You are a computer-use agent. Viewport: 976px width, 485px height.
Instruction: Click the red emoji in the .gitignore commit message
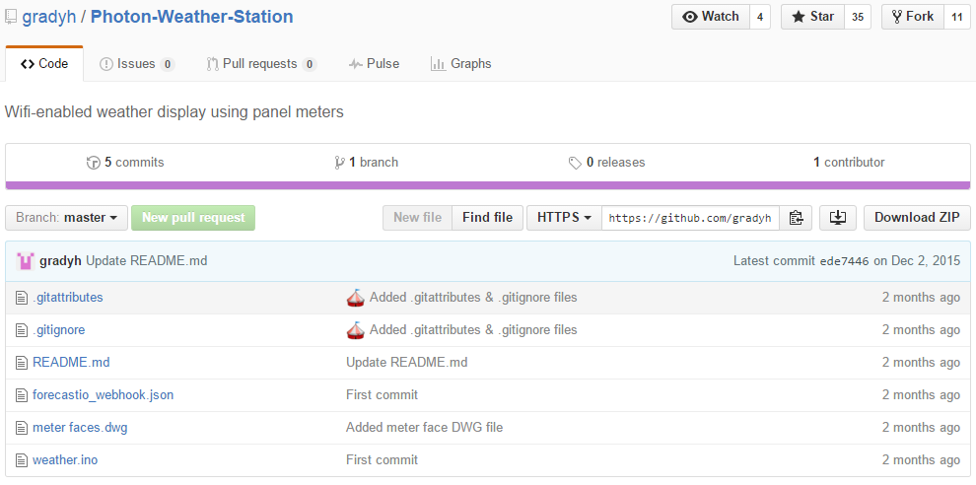(355, 330)
